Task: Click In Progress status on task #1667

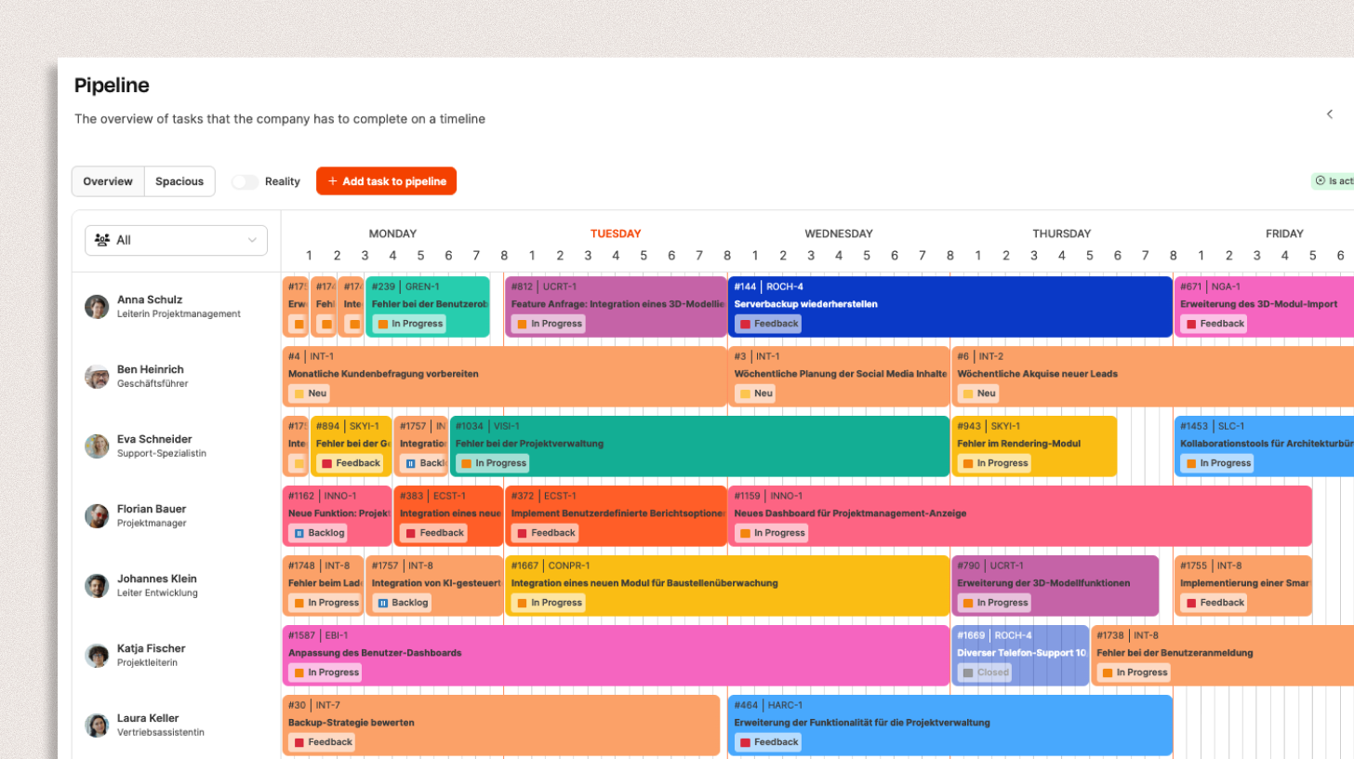Action: 549,603
